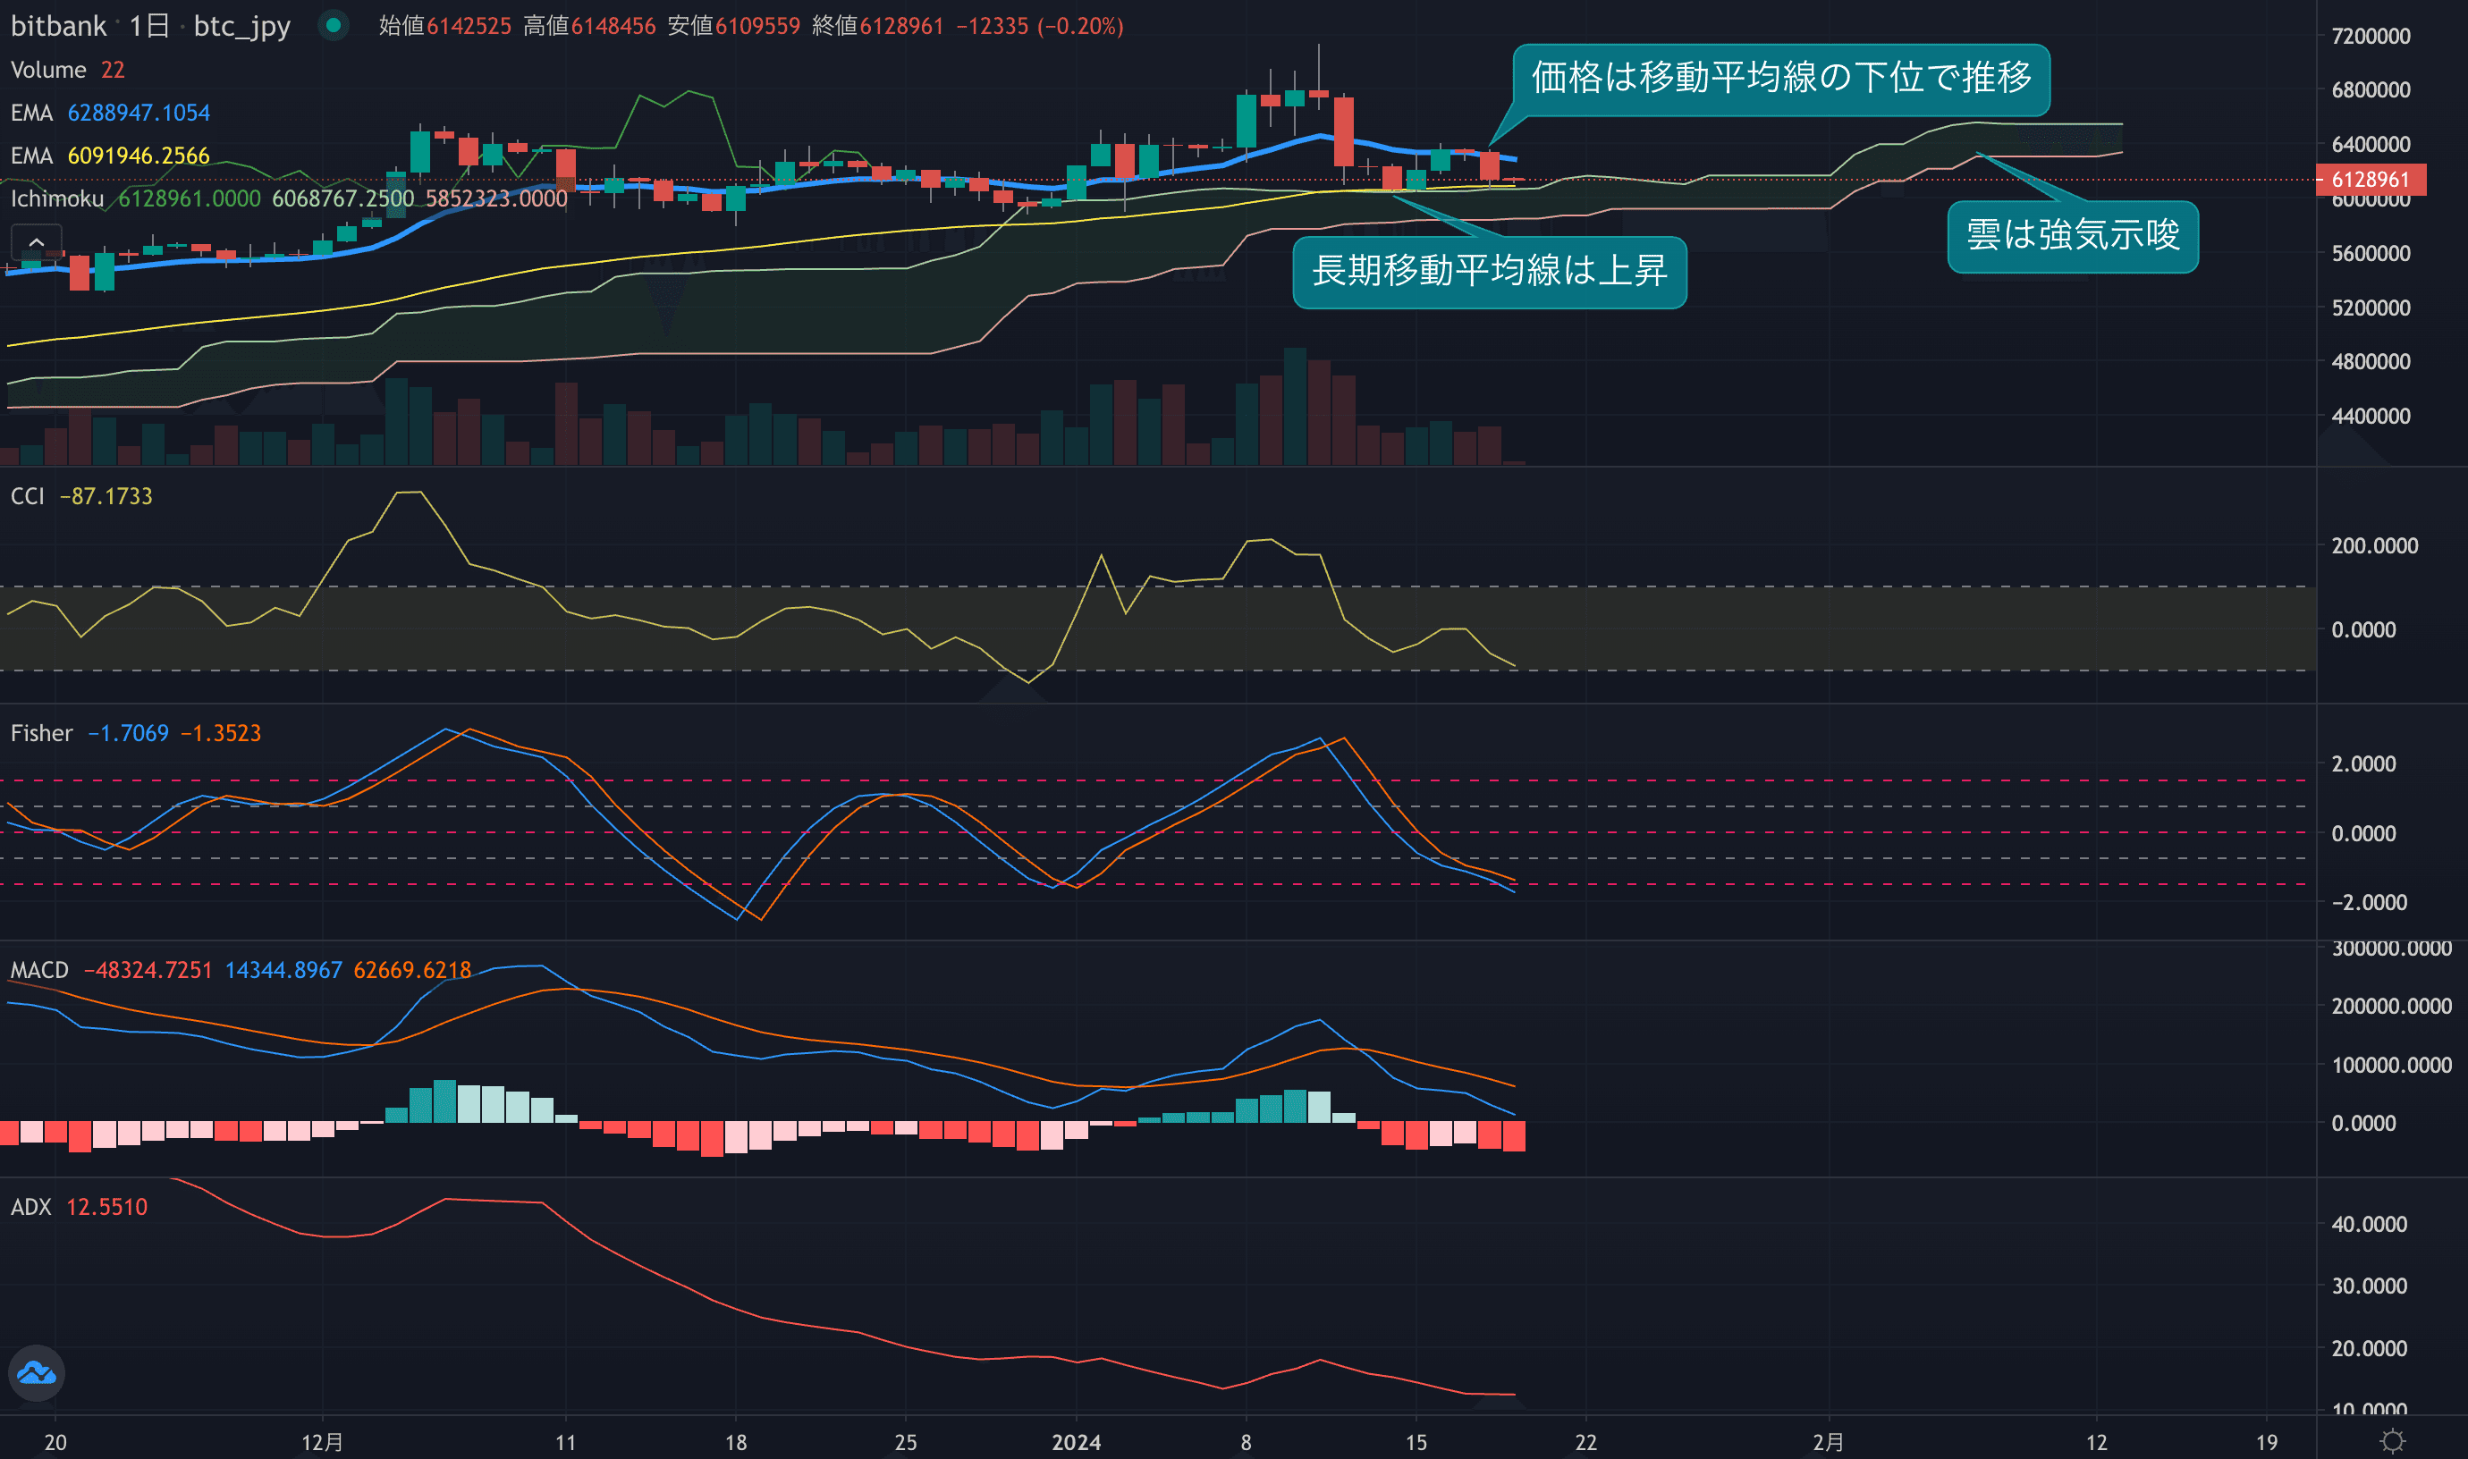This screenshot has height=1459, width=2468.
Task: Click the 7200000 price axis label
Action: click(2370, 37)
